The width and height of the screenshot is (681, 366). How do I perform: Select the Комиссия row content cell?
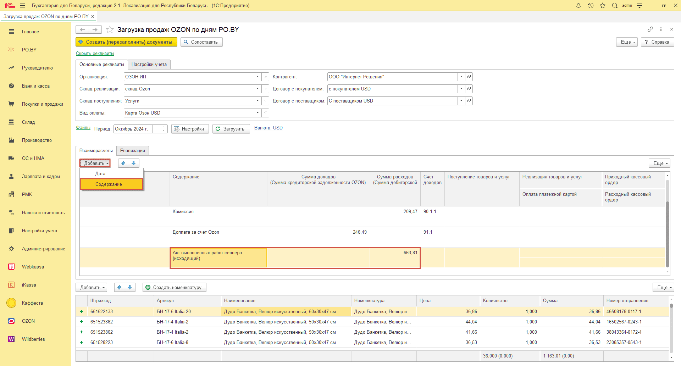(218, 216)
